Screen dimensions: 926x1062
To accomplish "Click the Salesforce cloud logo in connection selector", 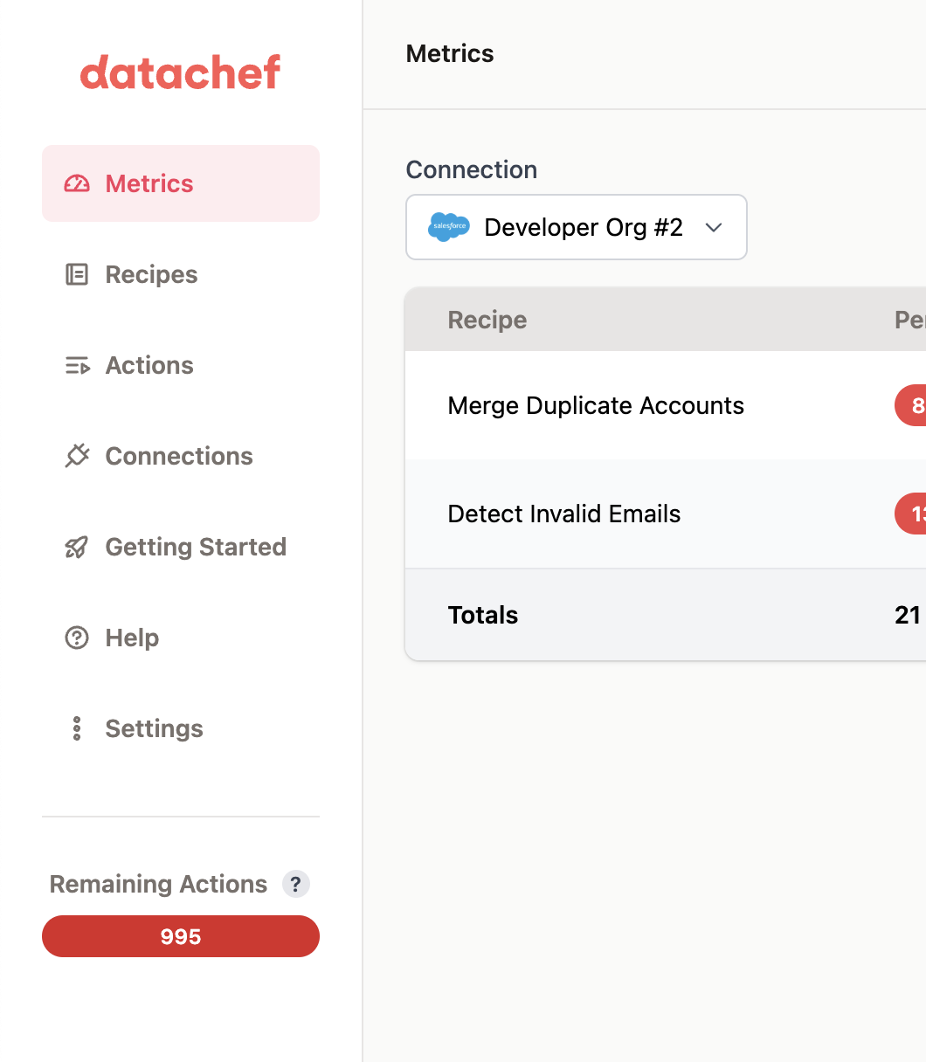I will coord(448,227).
